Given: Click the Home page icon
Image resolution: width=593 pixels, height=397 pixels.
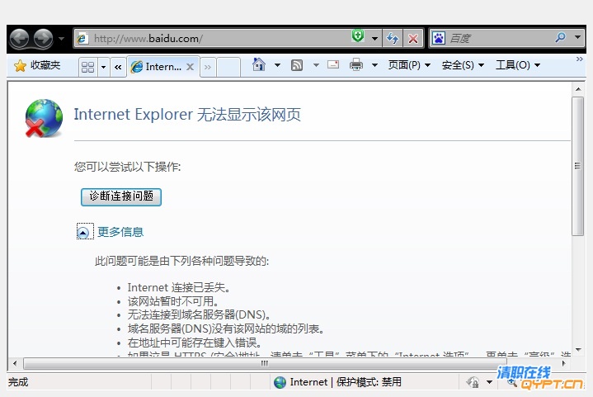Looking at the screenshot, I should pyautogui.click(x=259, y=64).
